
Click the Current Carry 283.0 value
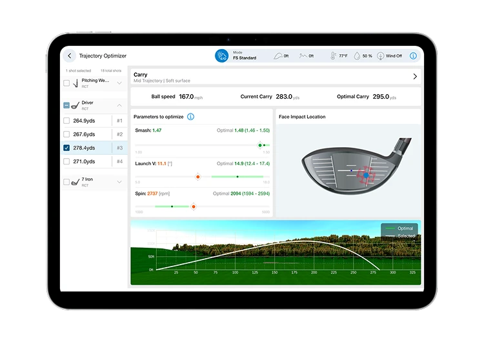click(x=284, y=97)
